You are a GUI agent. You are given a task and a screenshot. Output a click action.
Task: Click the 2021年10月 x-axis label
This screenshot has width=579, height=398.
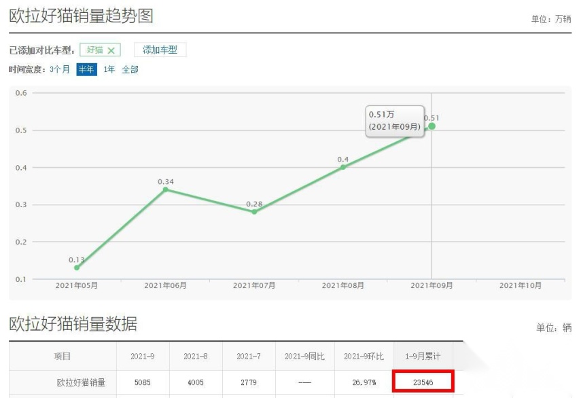(521, 285)
